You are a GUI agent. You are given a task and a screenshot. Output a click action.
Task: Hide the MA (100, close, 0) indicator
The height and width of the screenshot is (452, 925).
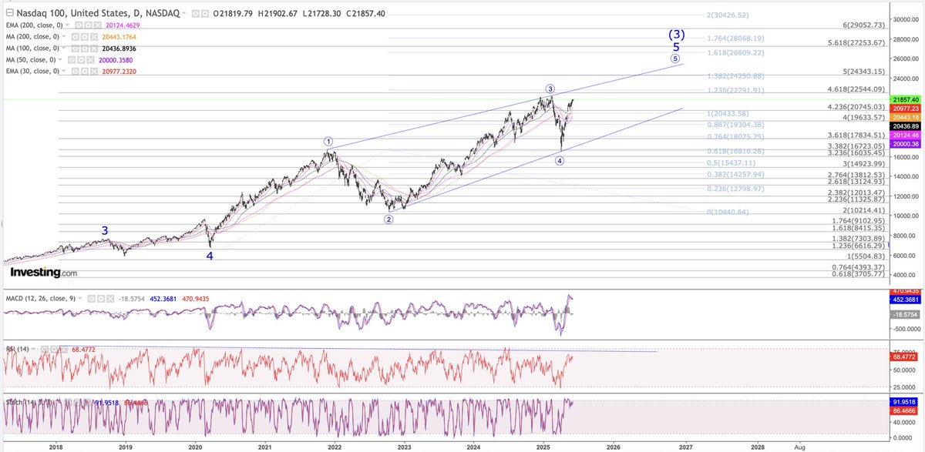pos(75,49)
